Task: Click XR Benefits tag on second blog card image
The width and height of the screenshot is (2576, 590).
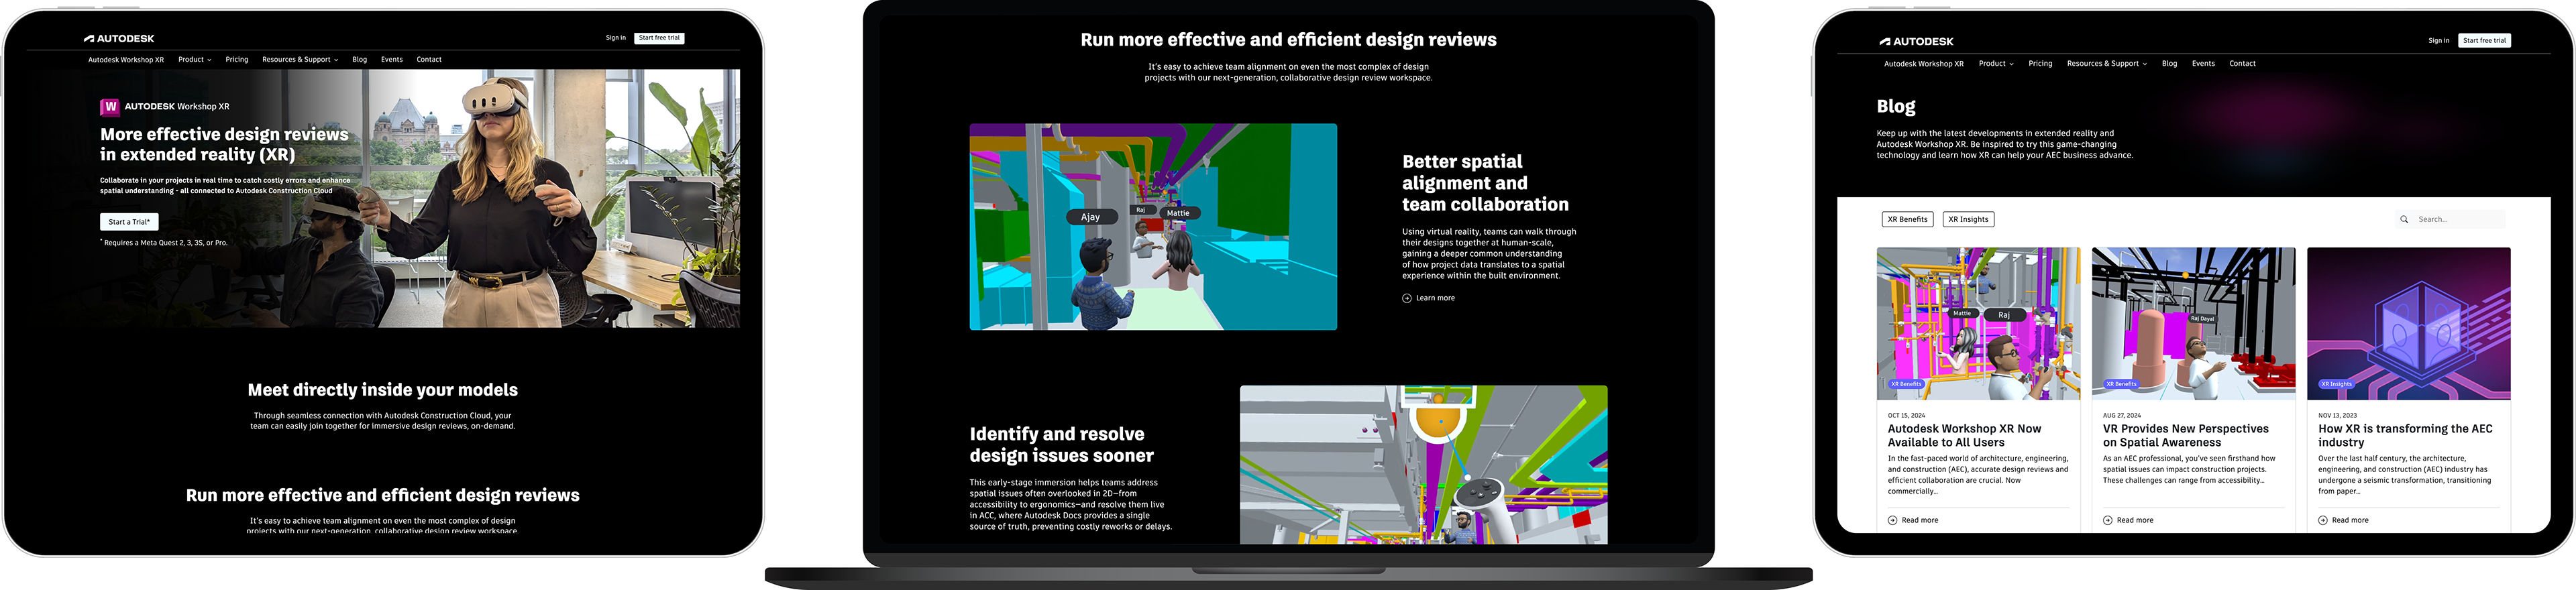Action: tap(2120, 384)
